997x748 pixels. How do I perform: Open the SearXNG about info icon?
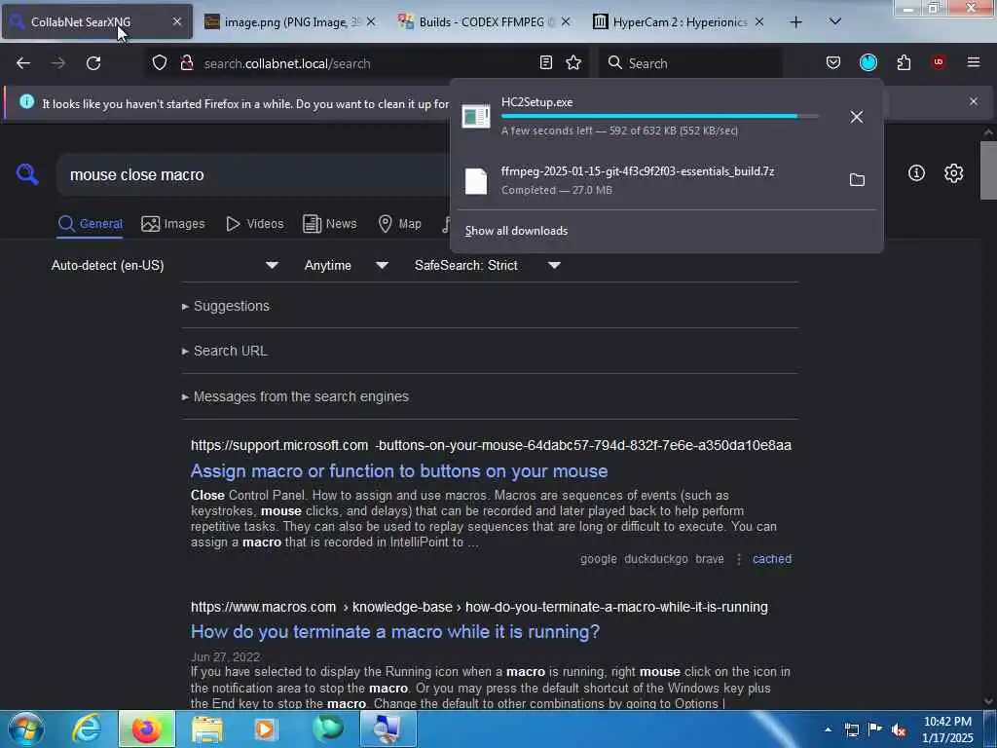tap(916, 173)
